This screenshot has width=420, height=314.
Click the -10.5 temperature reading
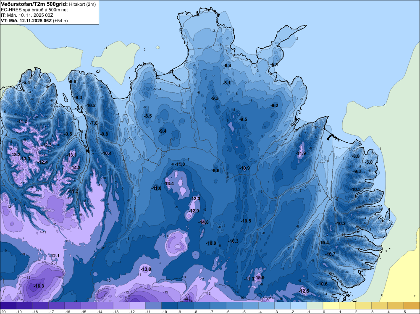click(246, 221)
